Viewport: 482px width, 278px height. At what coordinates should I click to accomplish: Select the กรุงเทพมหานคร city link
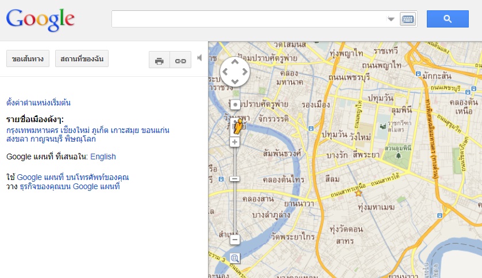pos(32,131)
